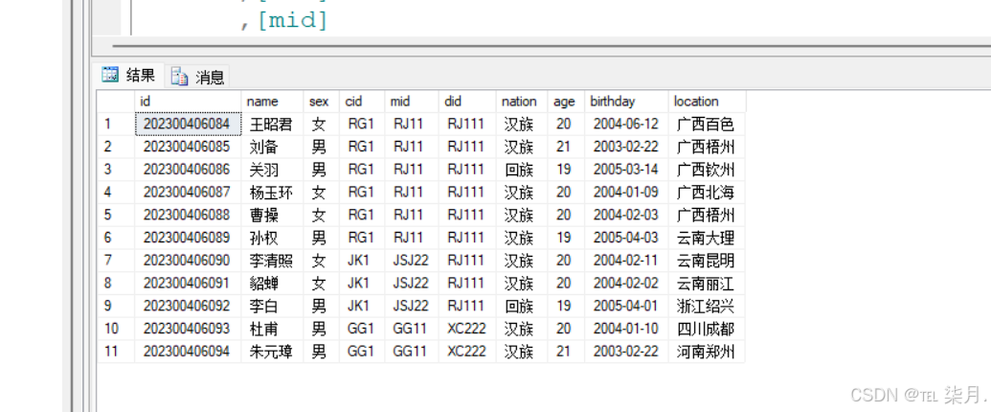Select the name cell 貂蝉
The height and width of the screenshot is (412, 991).
pyautogui.click(x=272, y=284)
